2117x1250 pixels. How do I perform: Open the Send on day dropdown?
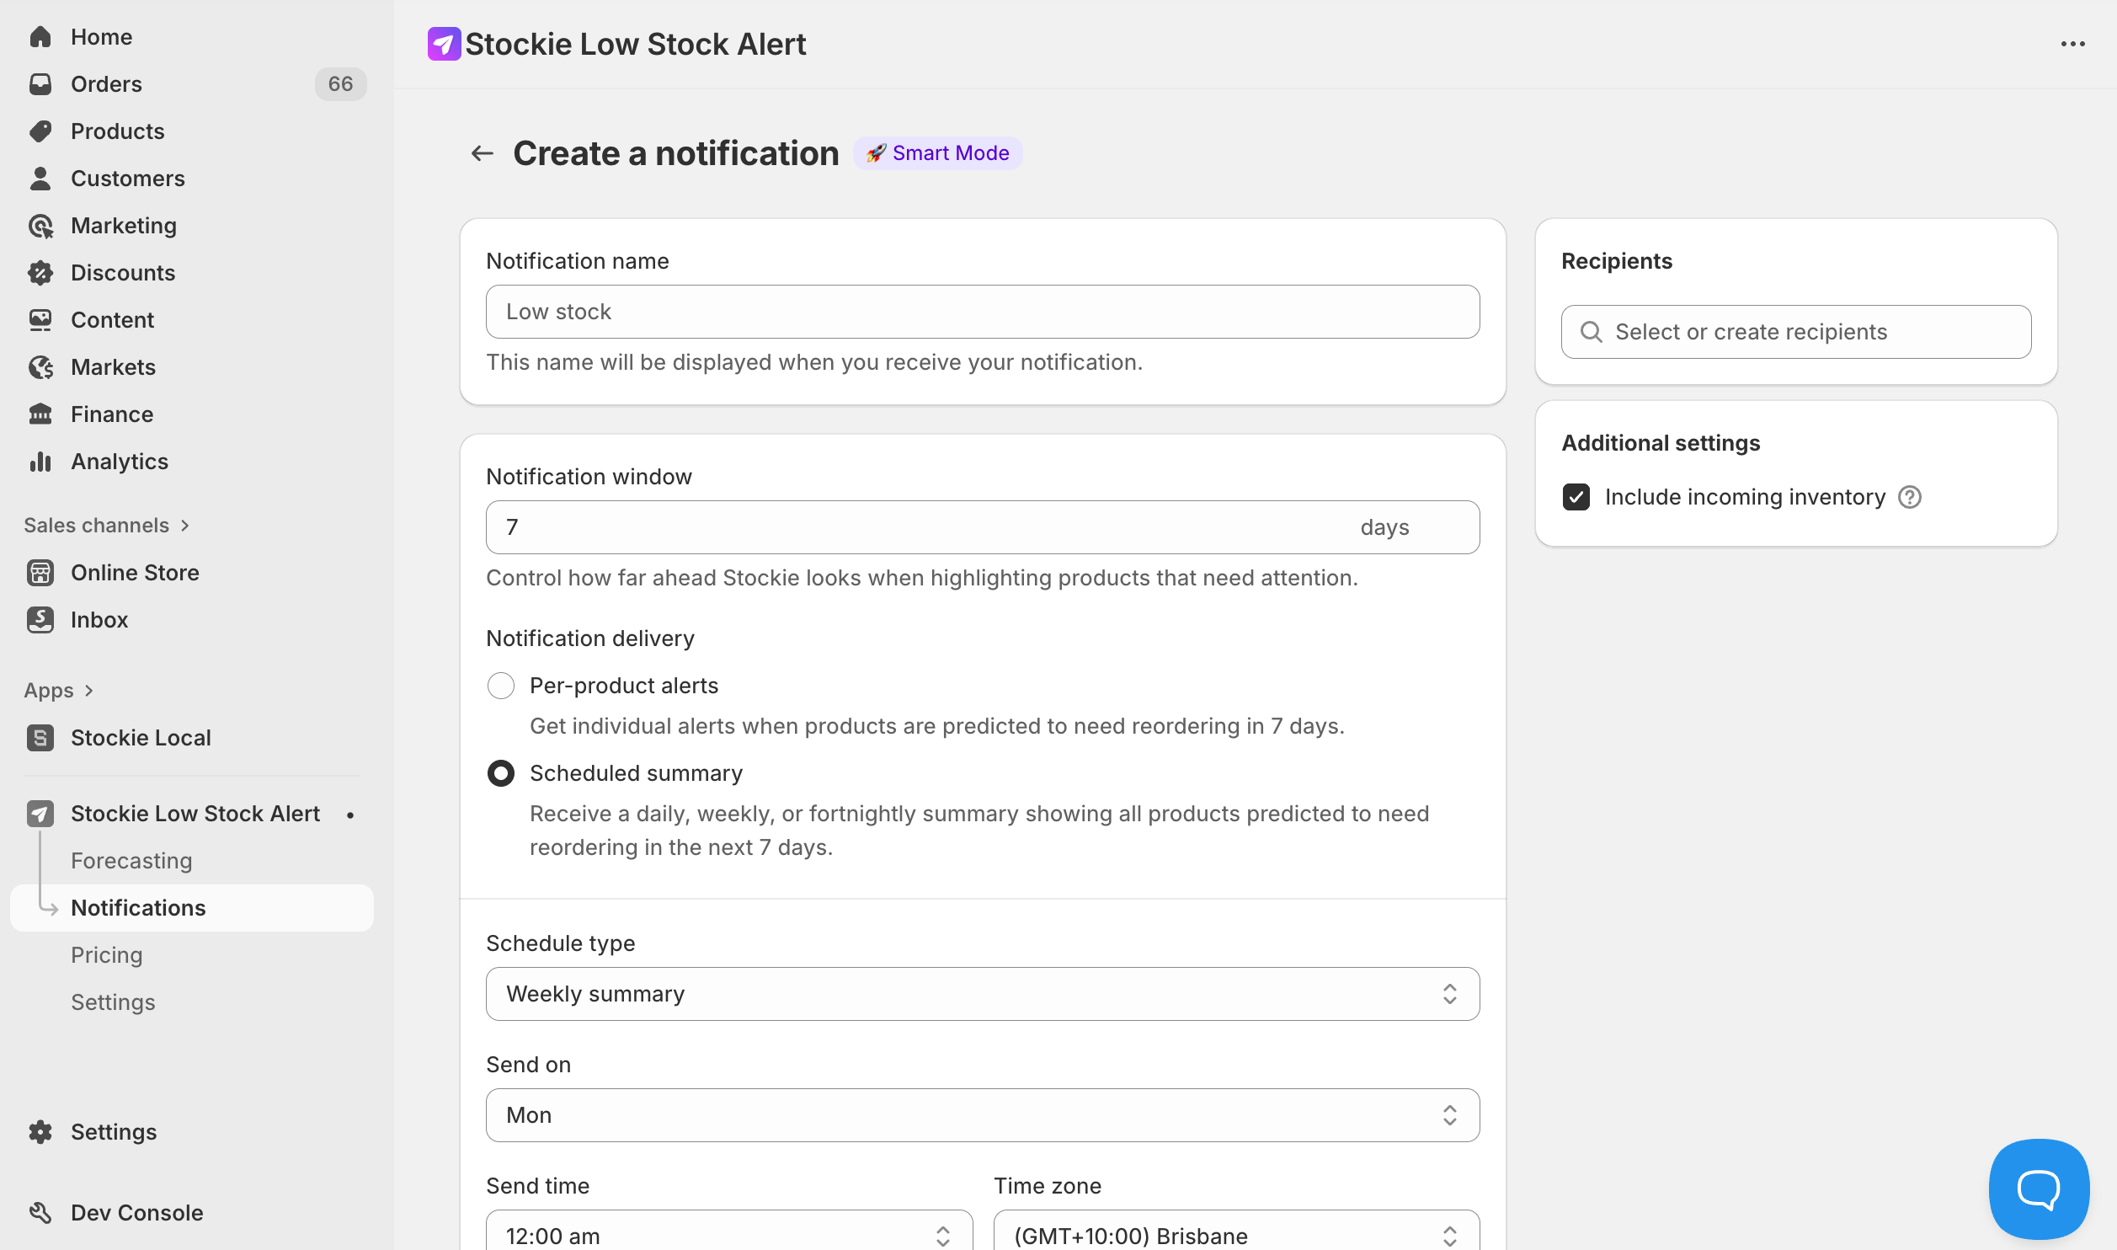pos(982,1115)
